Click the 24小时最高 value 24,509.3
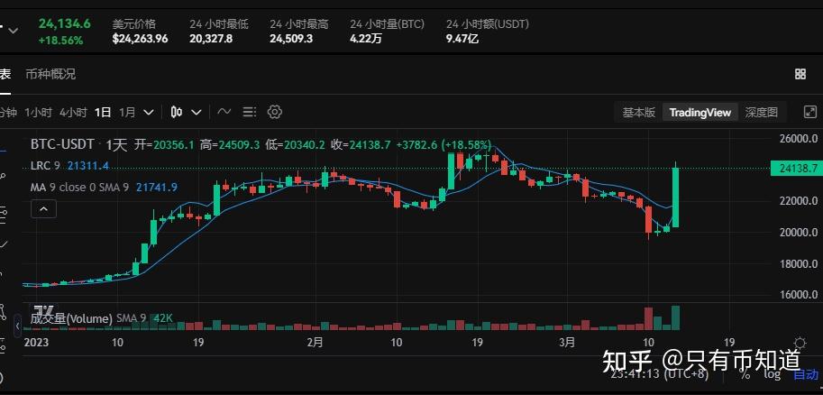823x395 pixels. point(291,39)
